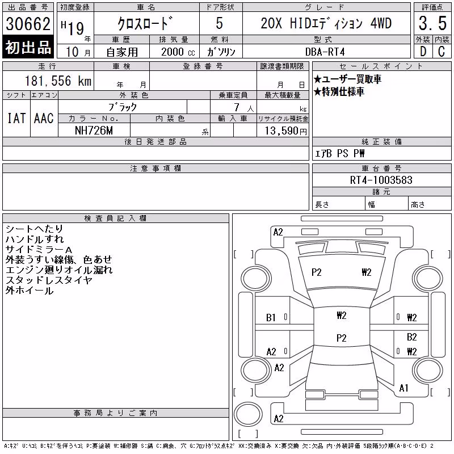The width and height of the screenshot is (454, 454).
Task: Click the recycle deposit 13,590円
Action: coord(285,131)
